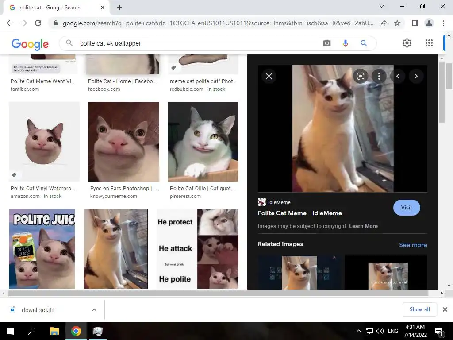Open the Eyes on Ears Photoshop thumbnail
Viewport: 453px width, 340px height.
coord(124,141)
